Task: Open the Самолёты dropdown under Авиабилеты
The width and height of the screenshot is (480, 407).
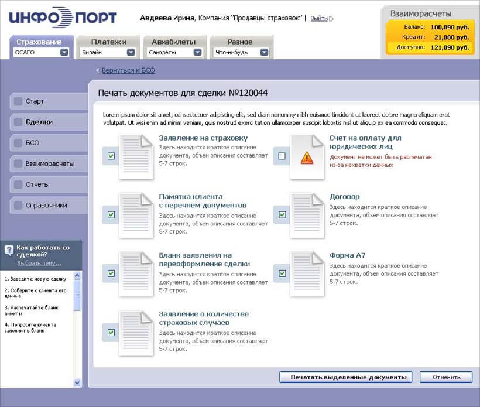Action: (198, 52)
